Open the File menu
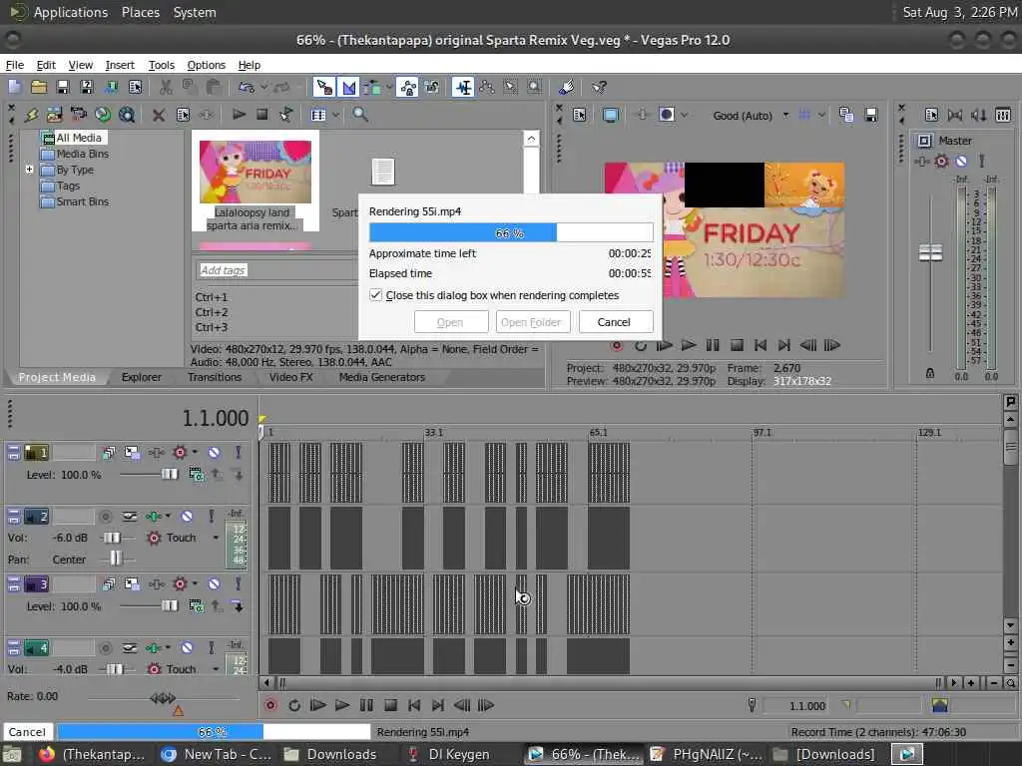The height and width of the screenshot is (766, 1022). point(14,65)
